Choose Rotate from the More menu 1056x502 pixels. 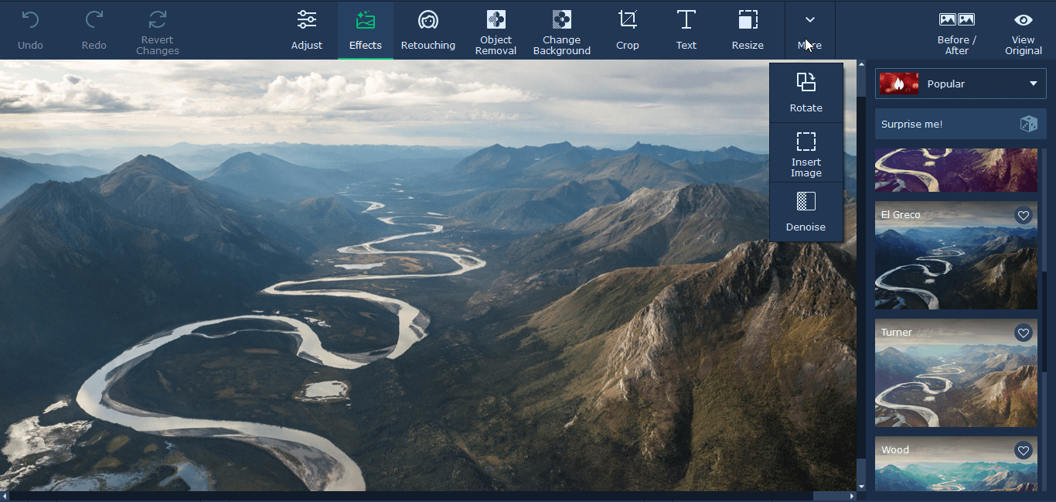(x=806, y=93)
